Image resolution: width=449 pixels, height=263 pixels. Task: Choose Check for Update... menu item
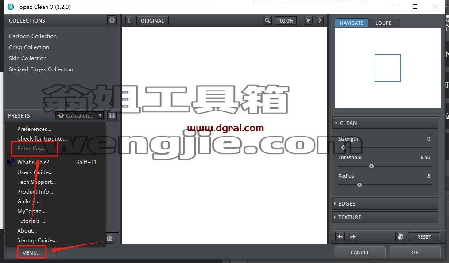tap(42, 139)
